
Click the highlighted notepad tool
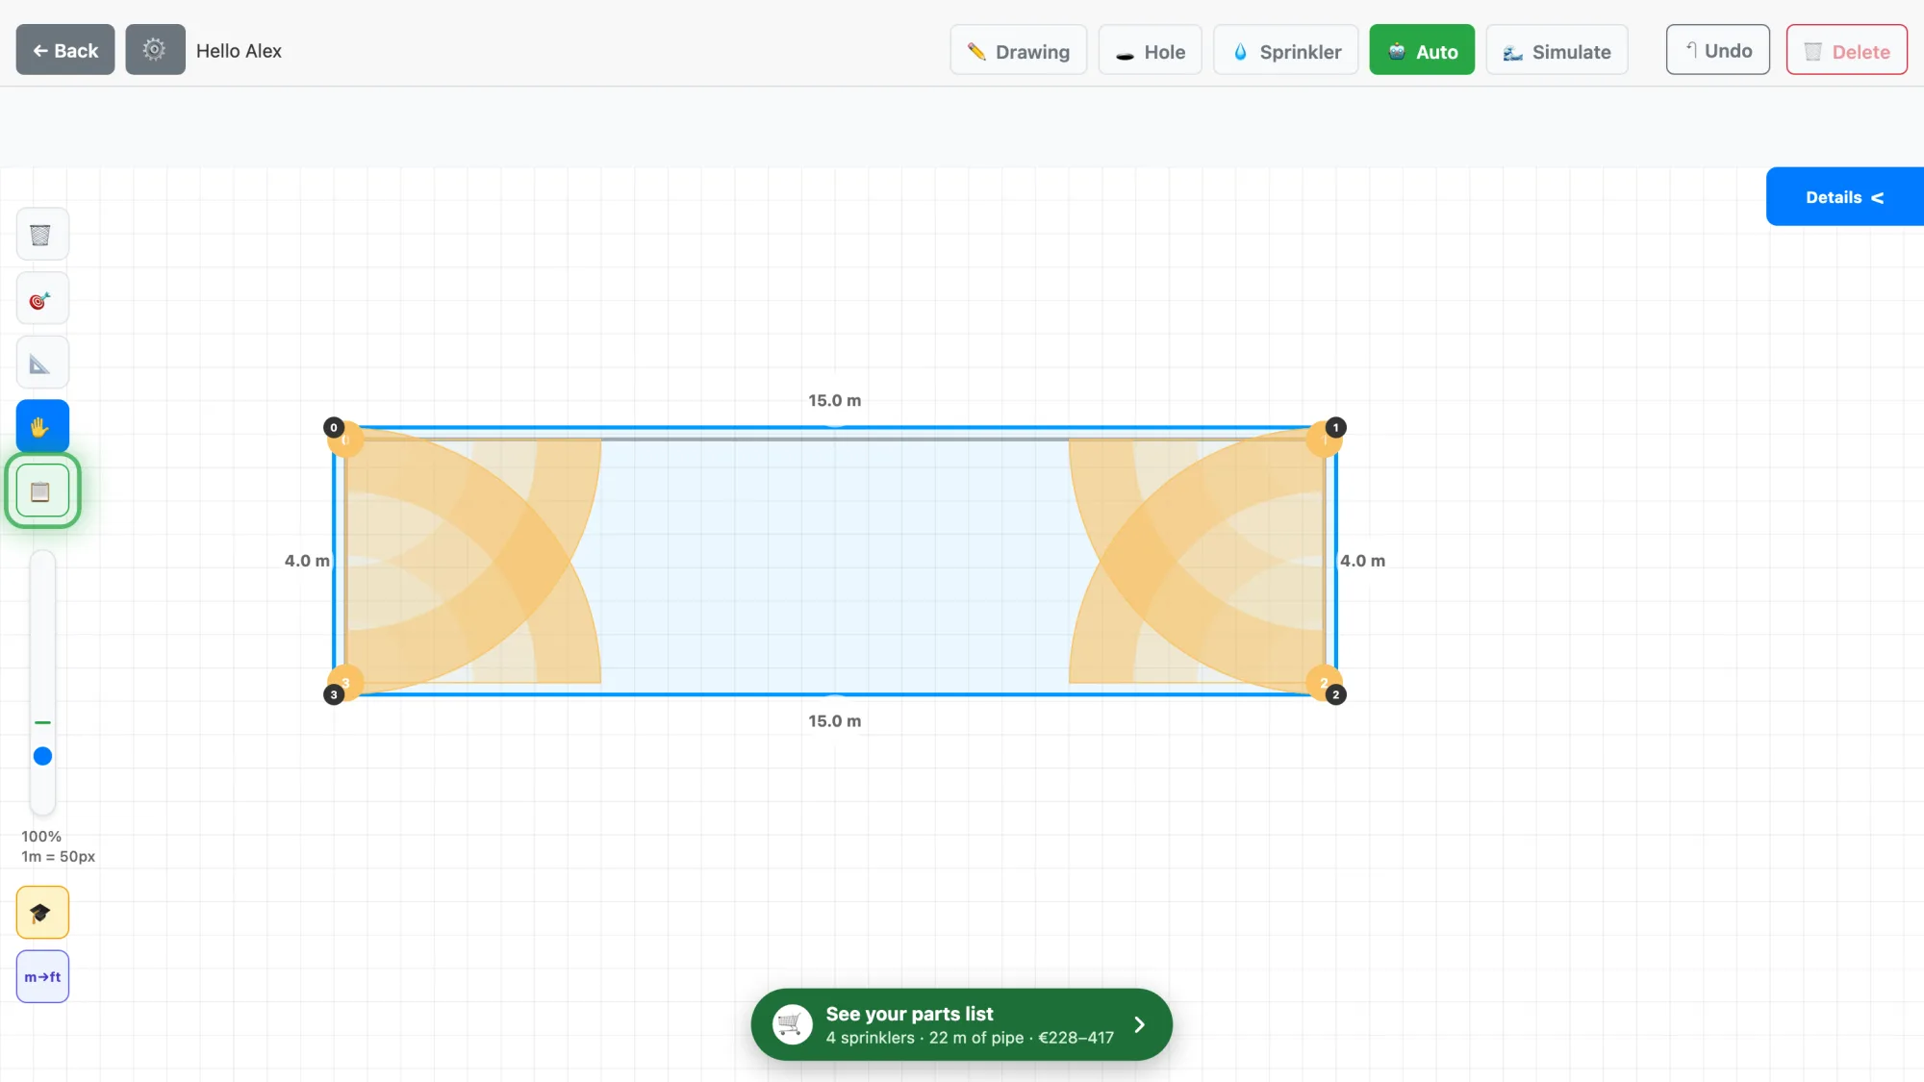point(42,491)
